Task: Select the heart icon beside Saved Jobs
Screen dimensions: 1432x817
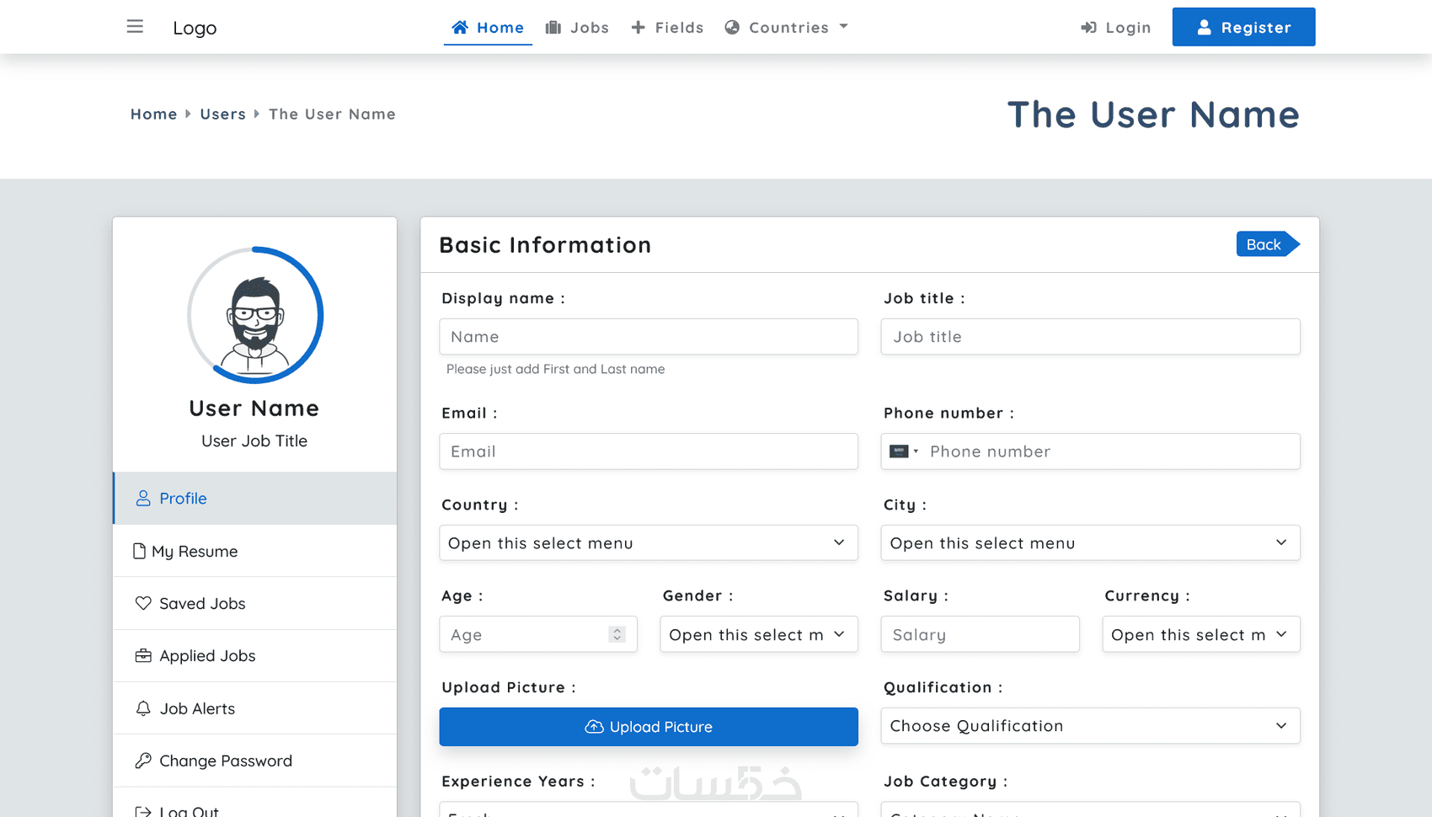Action: [142, 603]
